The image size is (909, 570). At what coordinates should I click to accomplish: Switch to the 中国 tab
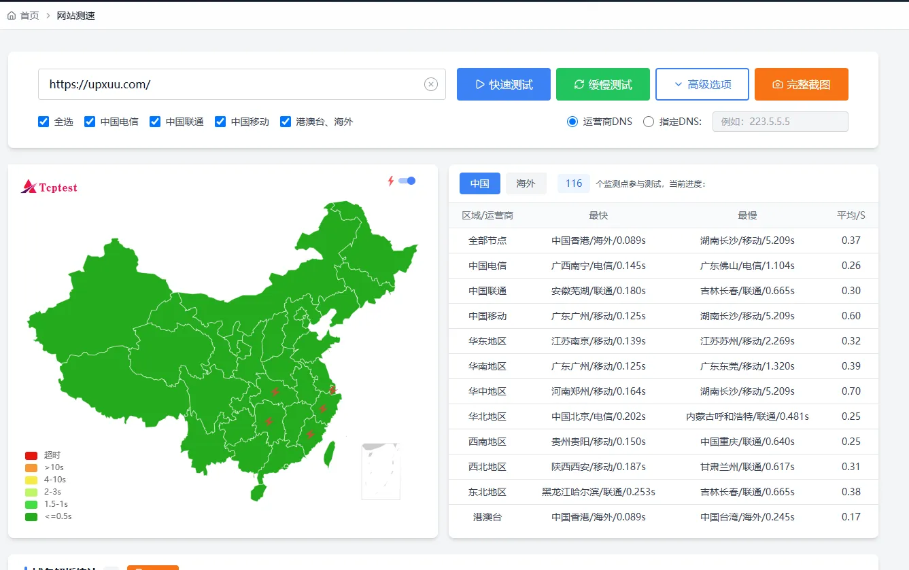(x=480, y=183)
